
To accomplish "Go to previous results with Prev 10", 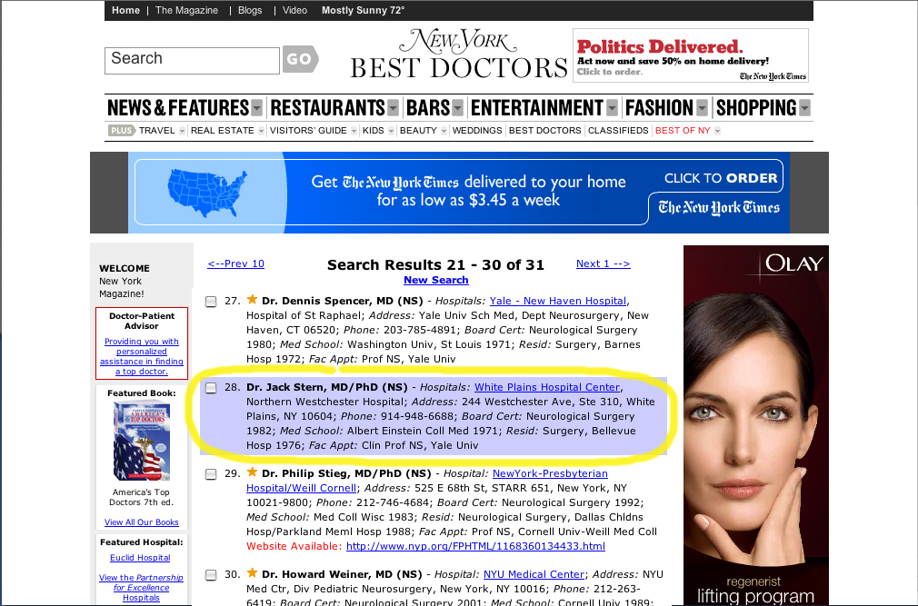I will click(x=236, y=263).
